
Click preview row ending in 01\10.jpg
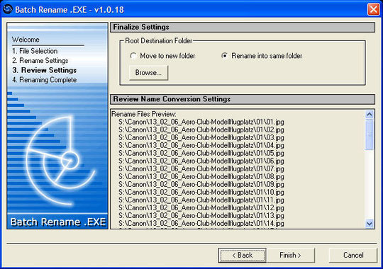pyautogui.click(x=201, y=192)
